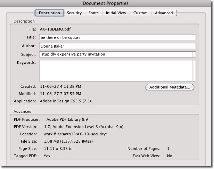Select the Fonts tab
Viewport: 214px width, 169px height.
pos(93,13)
